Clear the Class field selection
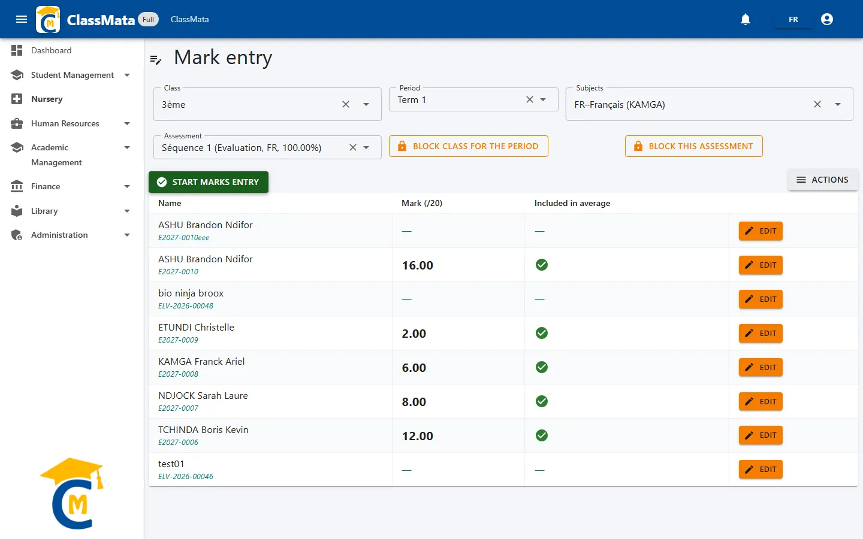 (346, 104)
